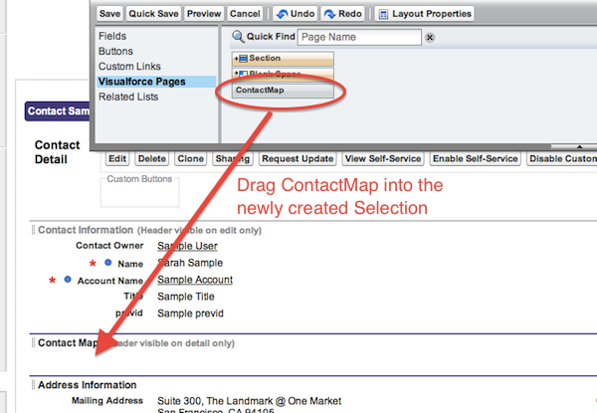Click the Section item's icon
Screen dimensions: 597x413
coord(243,59)
